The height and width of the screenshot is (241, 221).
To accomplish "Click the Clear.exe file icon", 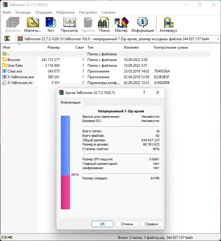I will click(5, 71).
